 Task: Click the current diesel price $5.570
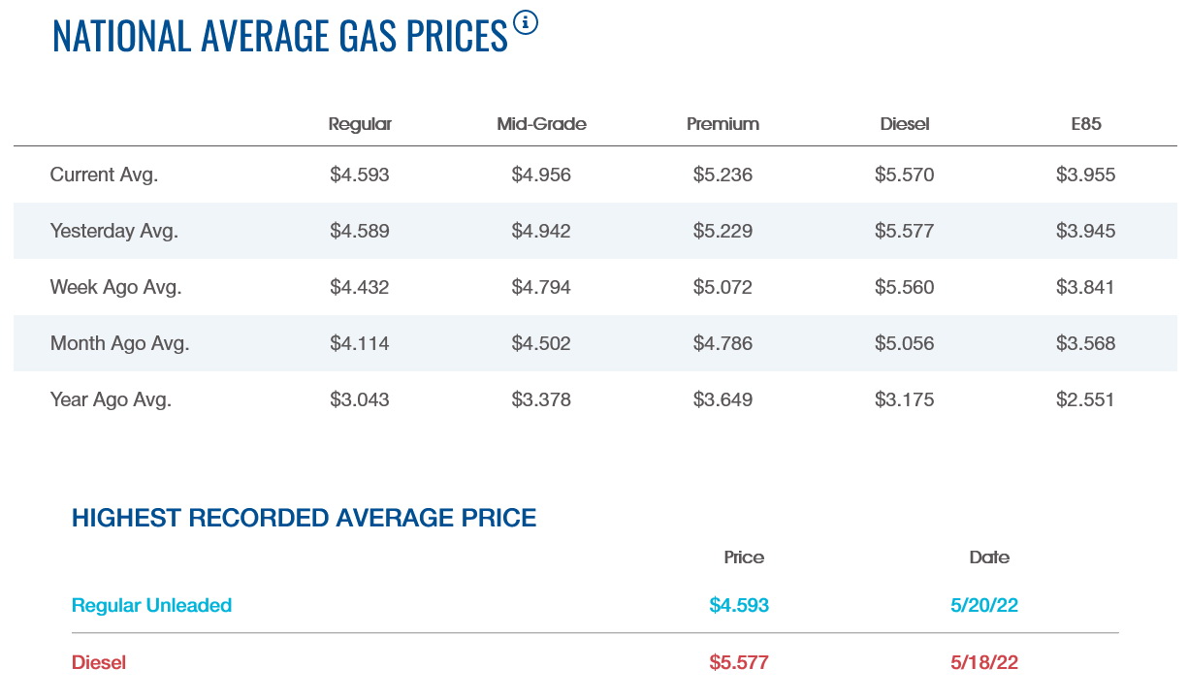[x=905, y=175]
